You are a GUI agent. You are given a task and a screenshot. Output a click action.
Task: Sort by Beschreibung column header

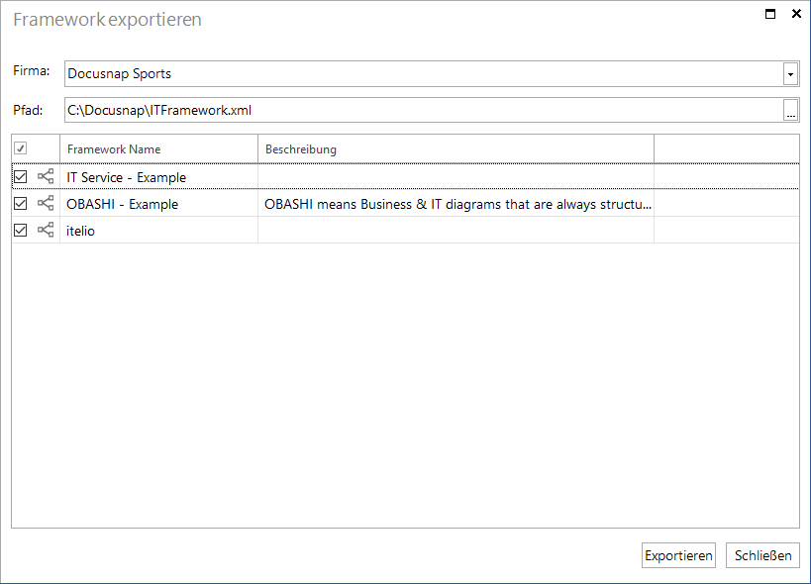coord(456,149)
